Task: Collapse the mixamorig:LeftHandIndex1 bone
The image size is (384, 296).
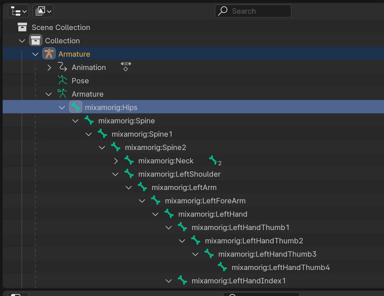Action: 169,281
